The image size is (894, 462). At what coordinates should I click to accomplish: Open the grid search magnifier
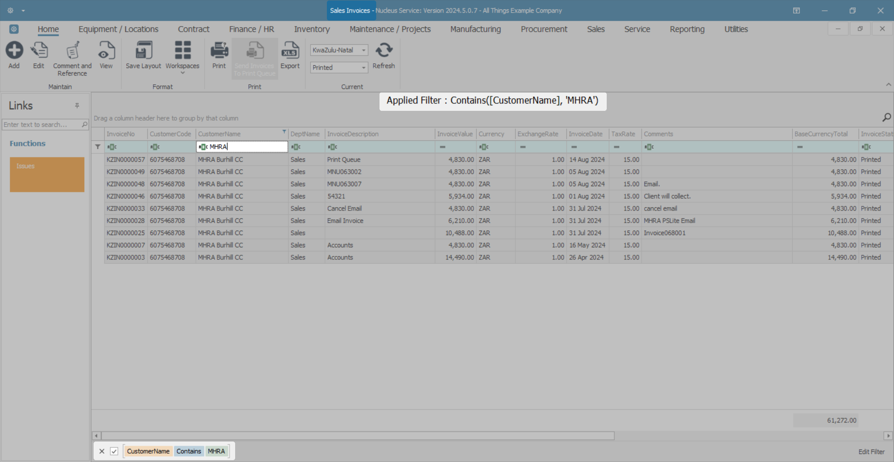pyautogui.click(x=887, y=117)
